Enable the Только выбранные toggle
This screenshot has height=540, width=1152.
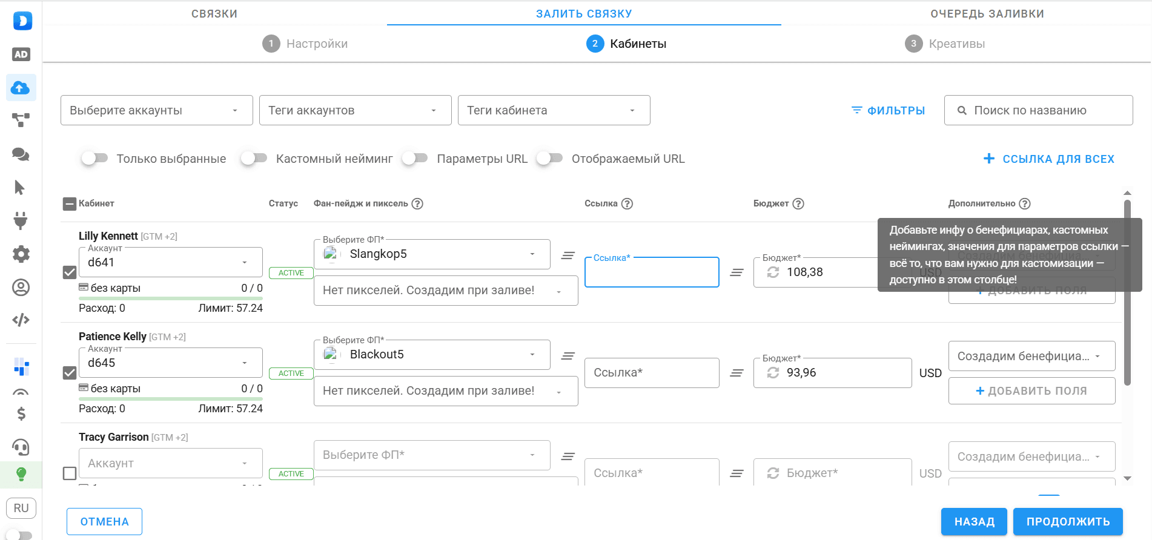click(x=94, y=159)
